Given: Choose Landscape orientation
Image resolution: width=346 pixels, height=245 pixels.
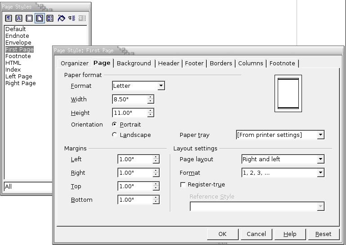Looking at the screenshot, I should pyautogui.click(x=115, y=135).
